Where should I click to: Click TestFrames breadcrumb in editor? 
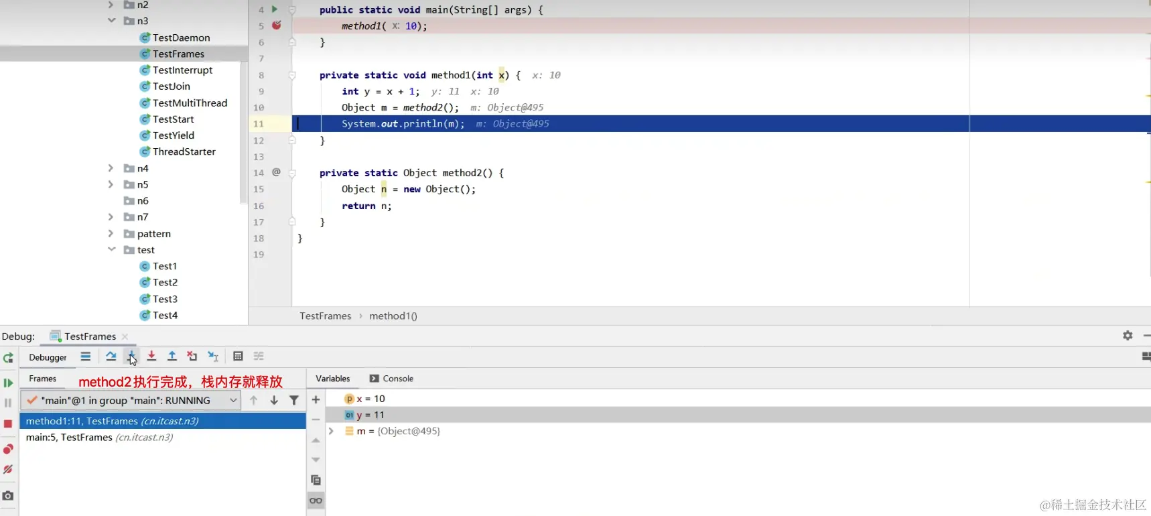tap(325, 316)
